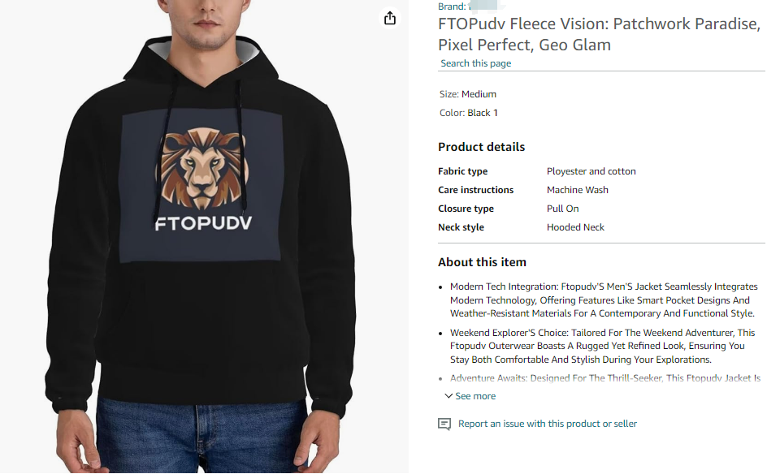Open the Search this page link

[476, 63]
